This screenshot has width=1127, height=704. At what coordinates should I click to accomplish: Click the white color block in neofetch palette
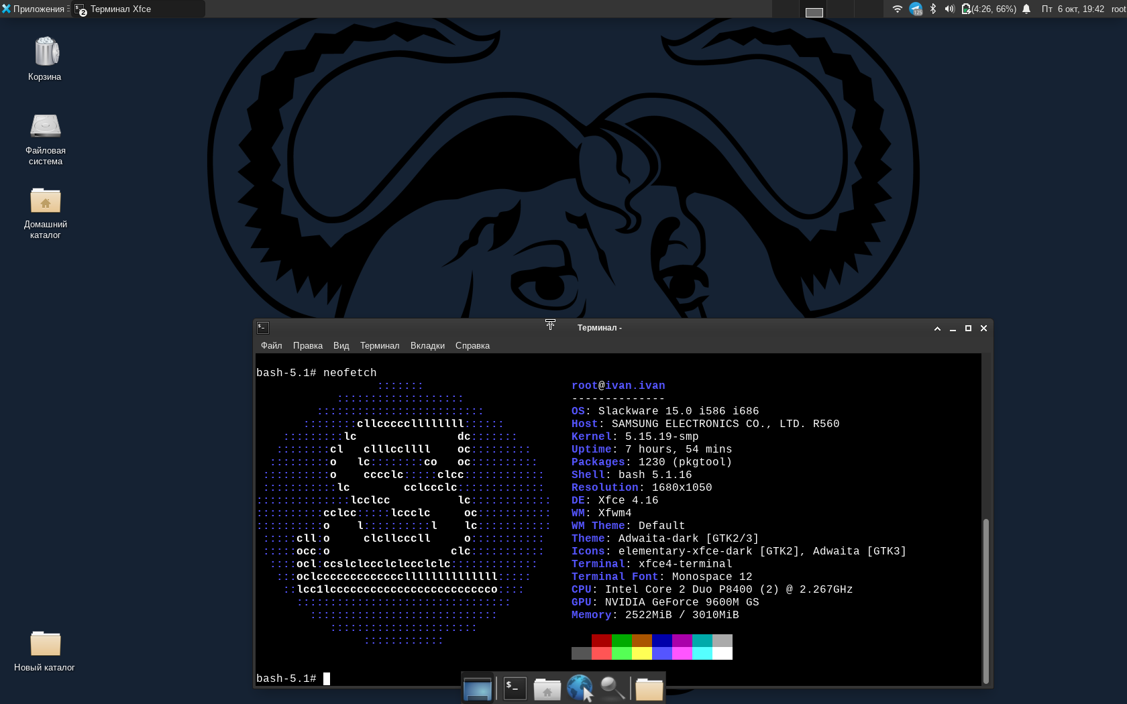tap(722, 653)
